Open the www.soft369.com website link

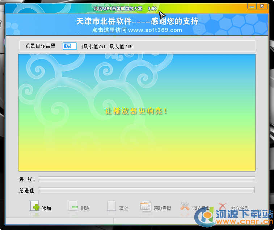[155, 30]
